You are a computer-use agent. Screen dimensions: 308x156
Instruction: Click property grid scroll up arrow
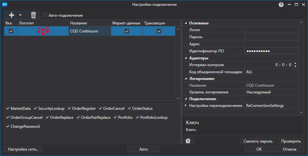[301, 22]
